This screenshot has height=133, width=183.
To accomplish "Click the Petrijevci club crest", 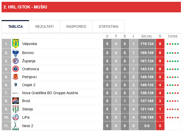I will [x=15, y=77].
